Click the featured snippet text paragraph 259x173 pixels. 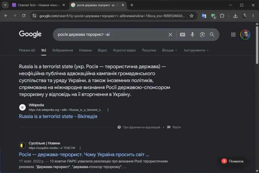point(95,80)
